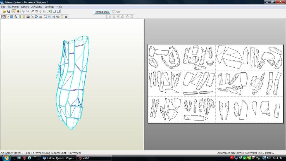Toggle the colored cube texture icon
Screen dimensions: 286x161
18,11
